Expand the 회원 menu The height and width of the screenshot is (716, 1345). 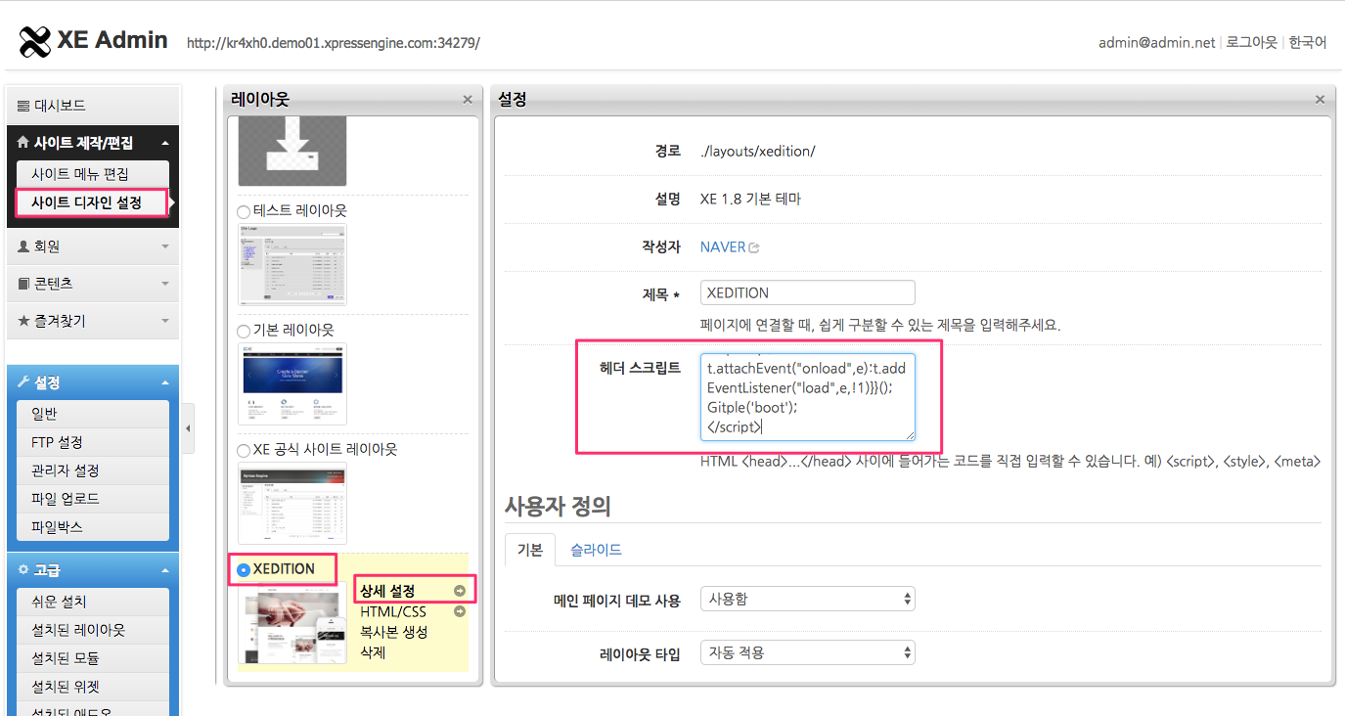pos(93,246)
